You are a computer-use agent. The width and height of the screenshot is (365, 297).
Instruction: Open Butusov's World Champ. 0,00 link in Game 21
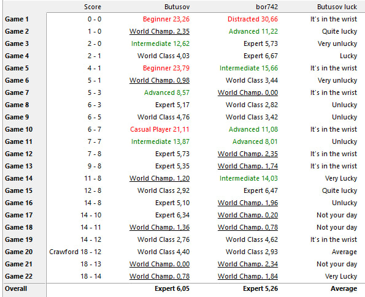[x=159, y=264]
